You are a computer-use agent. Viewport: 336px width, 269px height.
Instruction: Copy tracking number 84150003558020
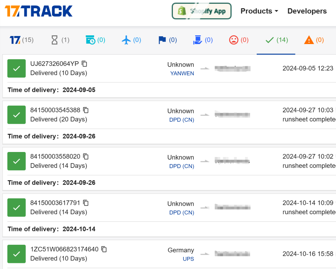pos(86,156)
